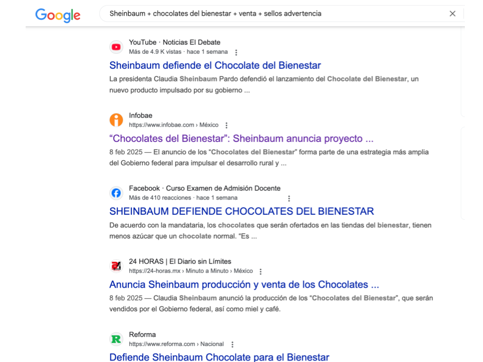Click the Google logo

pos(58,15)
